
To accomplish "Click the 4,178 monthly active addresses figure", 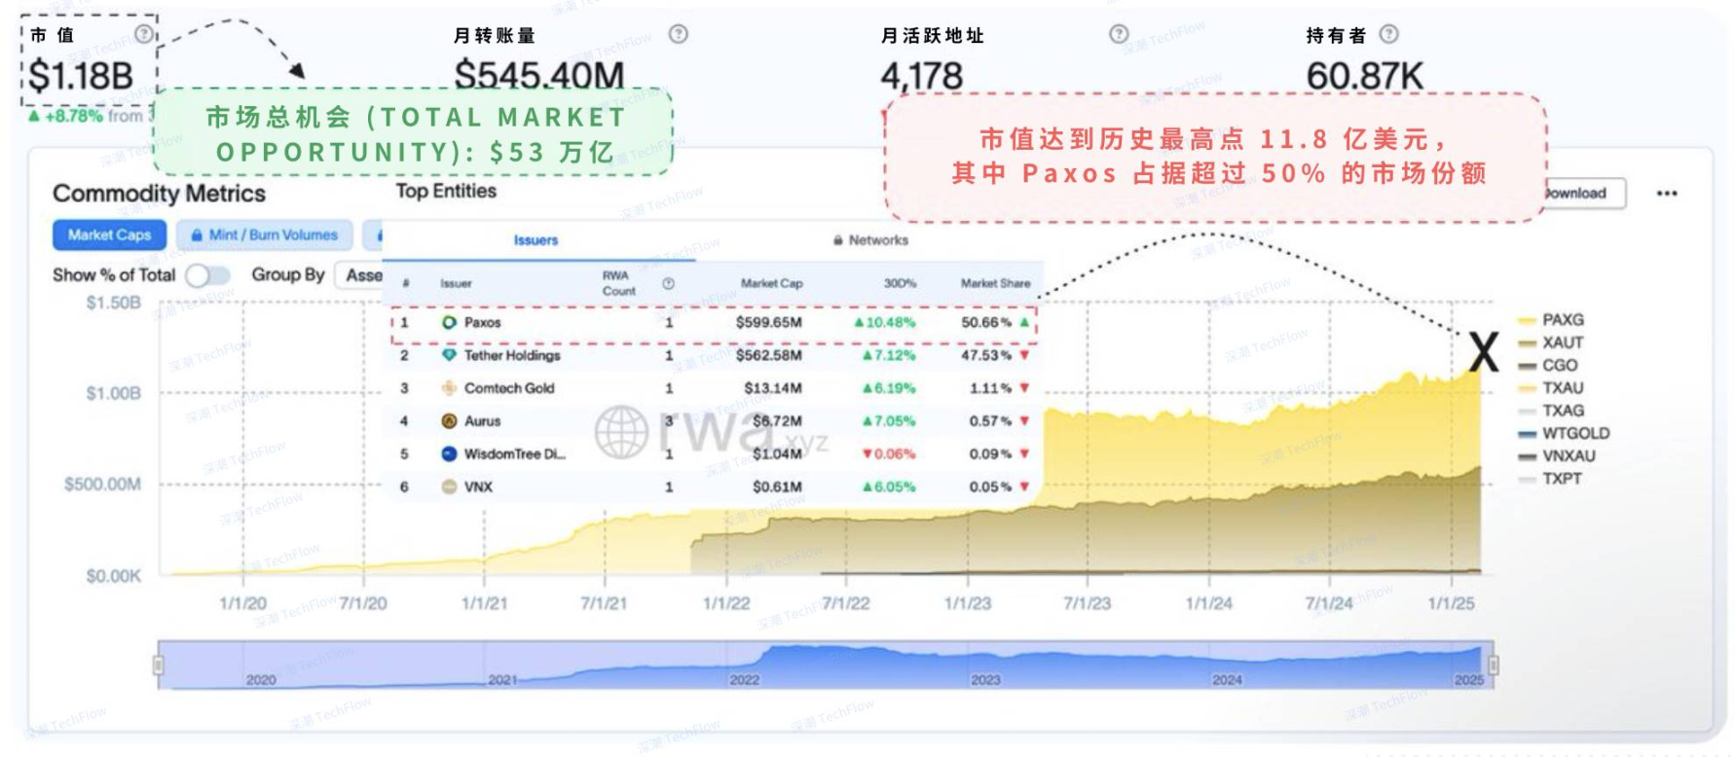I will [x=921, y=76].
